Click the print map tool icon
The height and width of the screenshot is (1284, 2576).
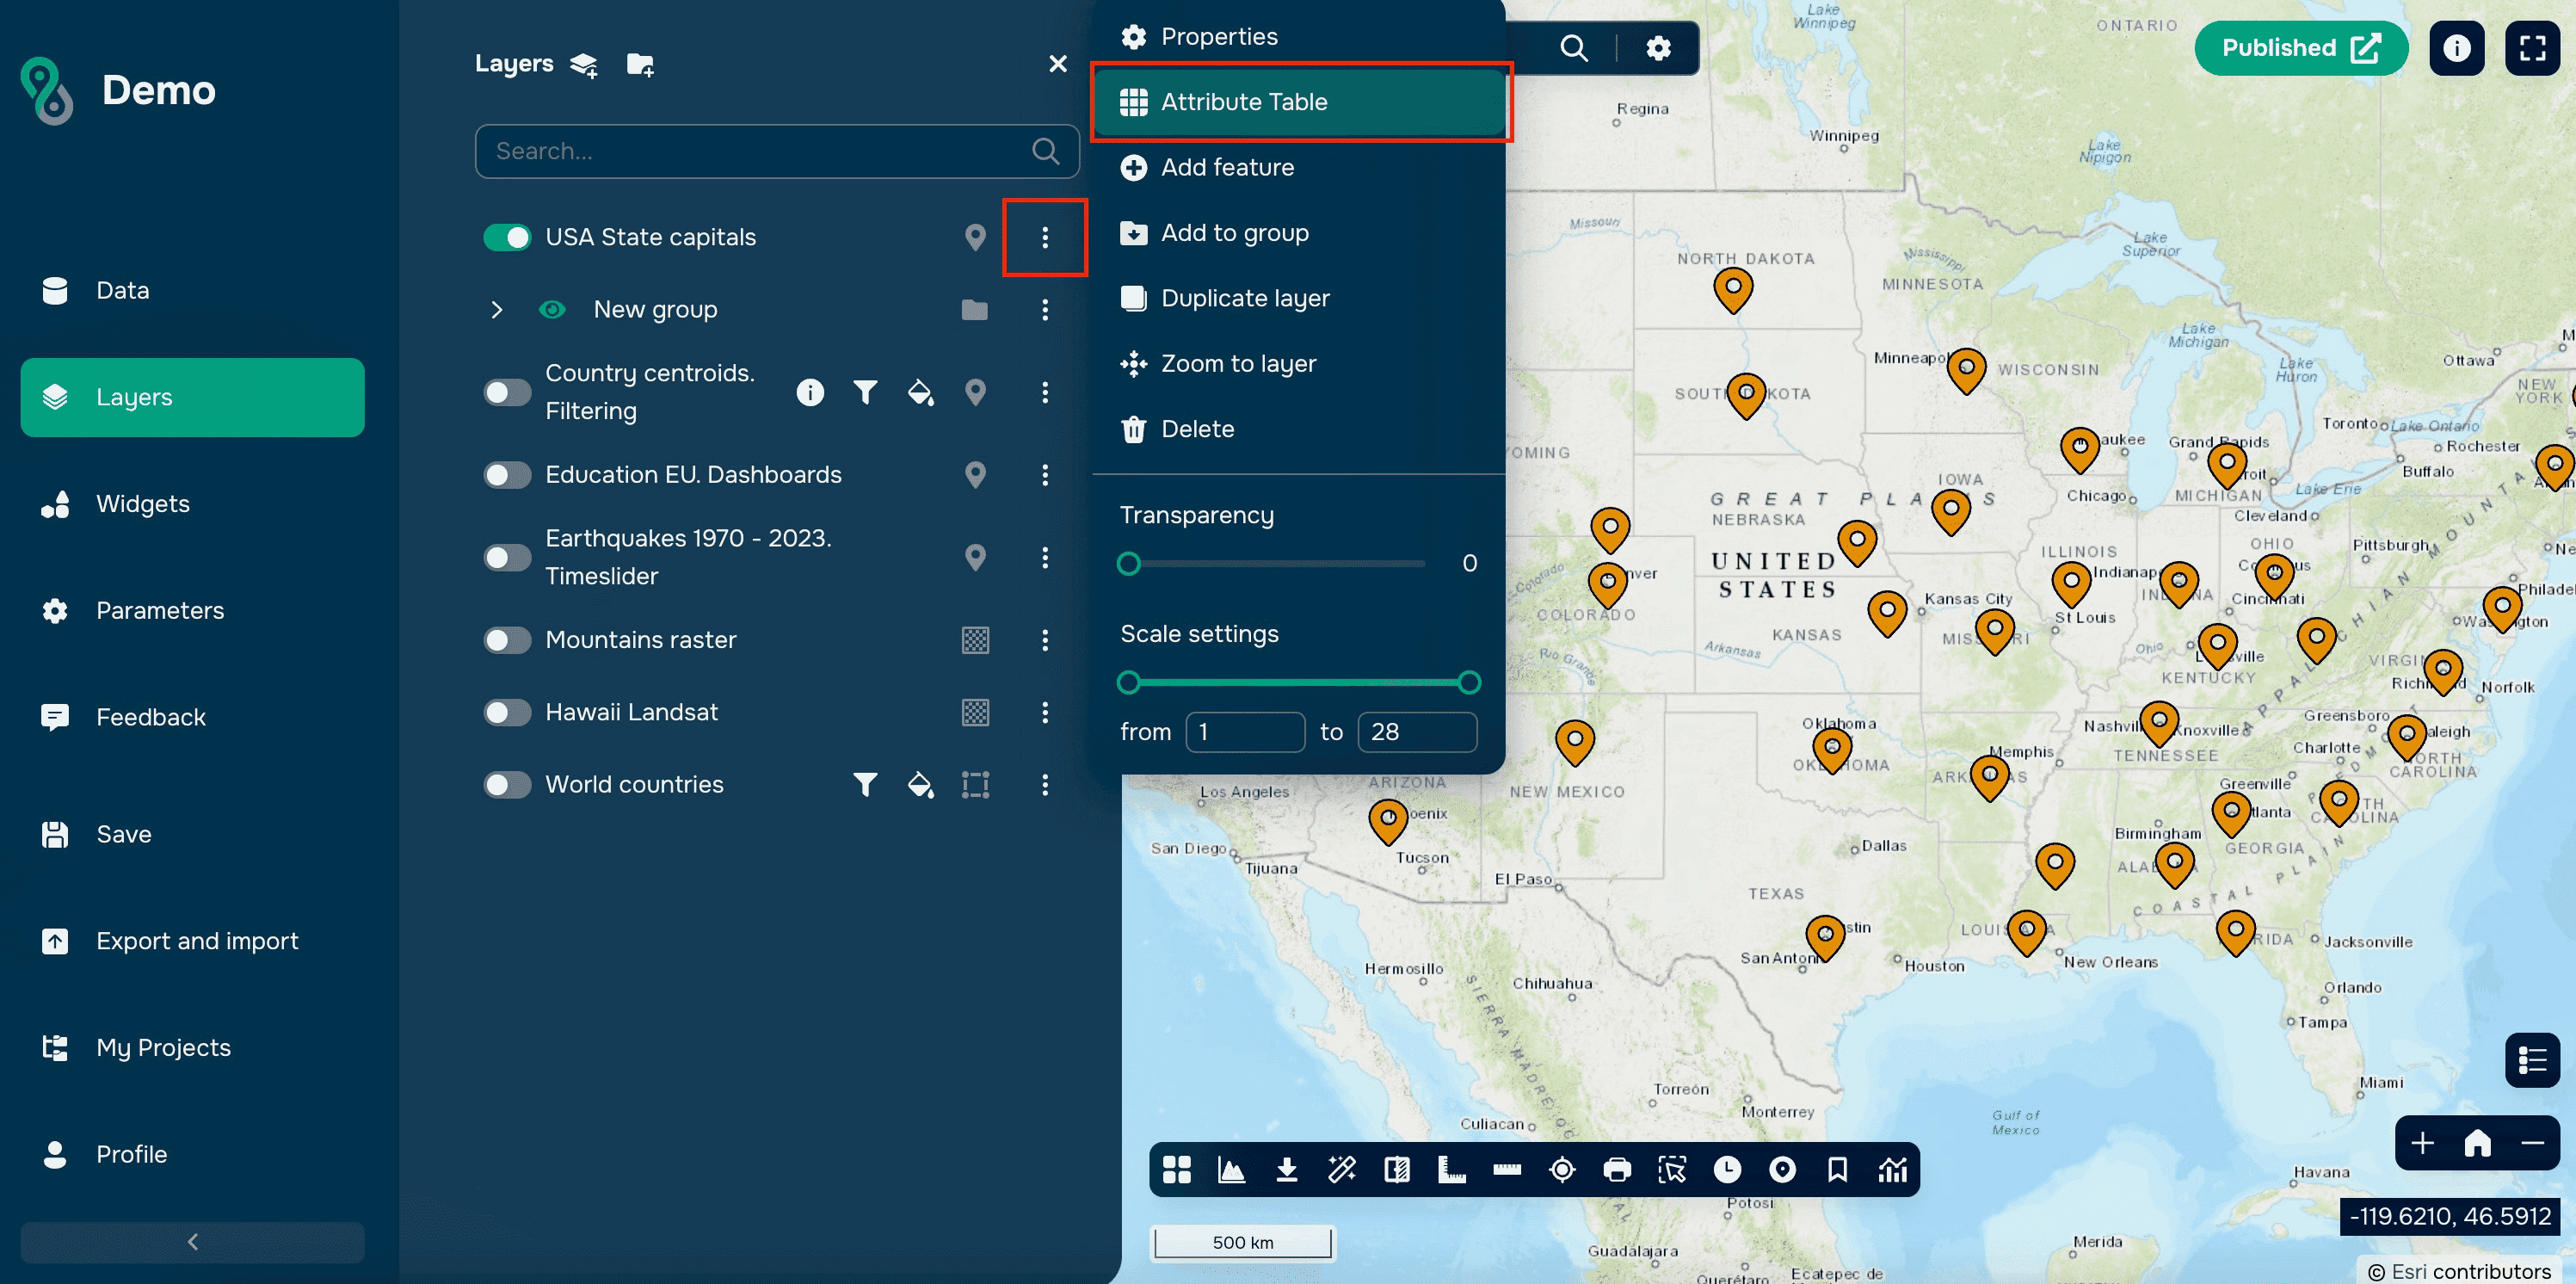pos(1616,1169)
